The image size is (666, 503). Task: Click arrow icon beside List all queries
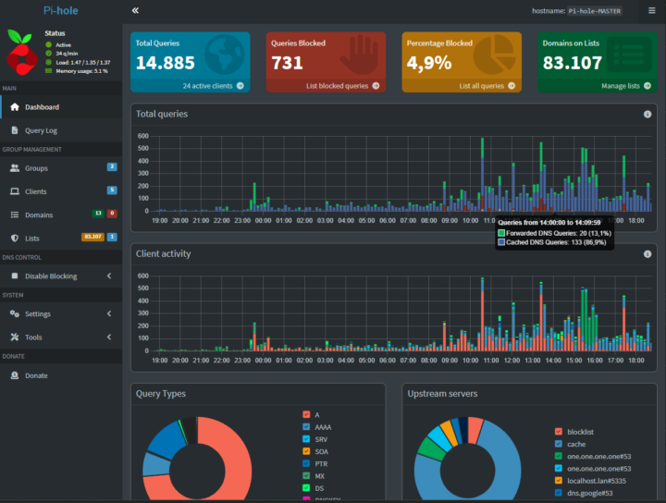click(x=512, y=86)
